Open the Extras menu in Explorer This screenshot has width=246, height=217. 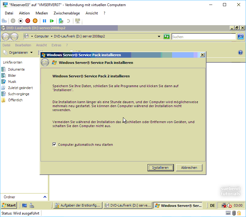tap(56, 45)
